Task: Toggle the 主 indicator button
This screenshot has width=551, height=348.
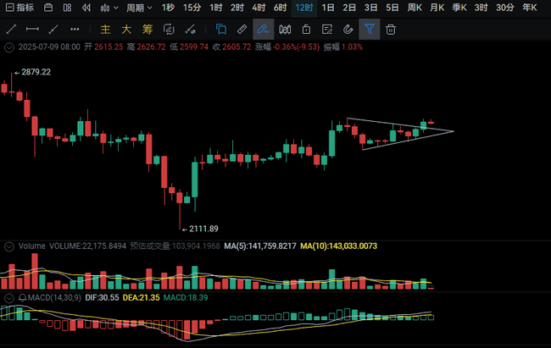Action: click(x=104, y=29)
